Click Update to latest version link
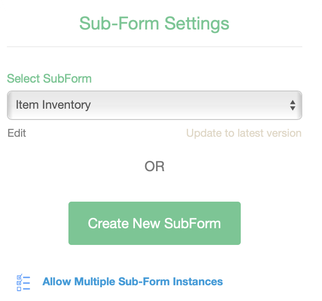This screenshot has width=322, height=301. [x=244, y=133]
